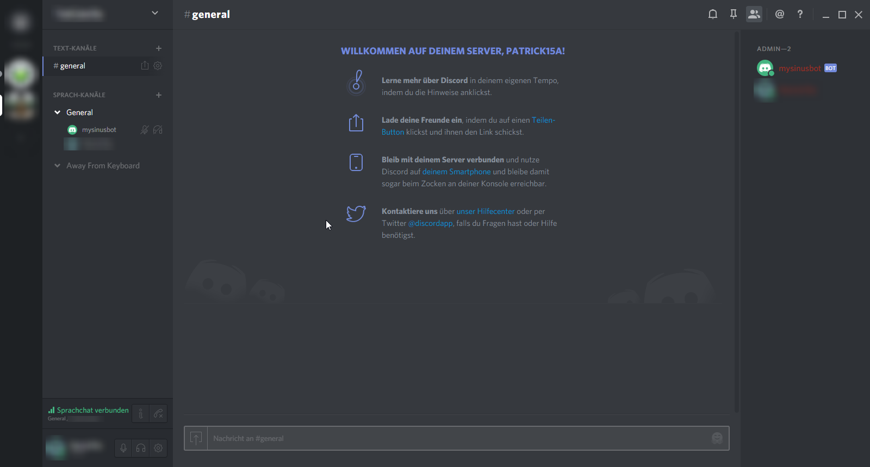Open server name dropdown menu
The image size is (870, 467).
pos(155,14)
